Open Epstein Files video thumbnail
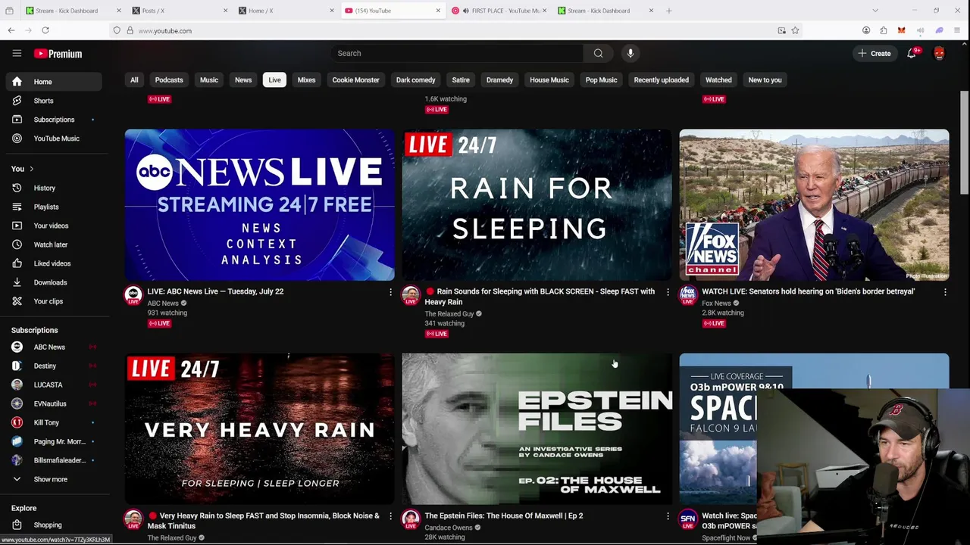970x545 pixels. click(x=537, y=428)
